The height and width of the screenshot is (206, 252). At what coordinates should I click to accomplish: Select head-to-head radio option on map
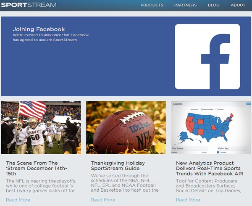pyautogui.click(x=202, y=109)
